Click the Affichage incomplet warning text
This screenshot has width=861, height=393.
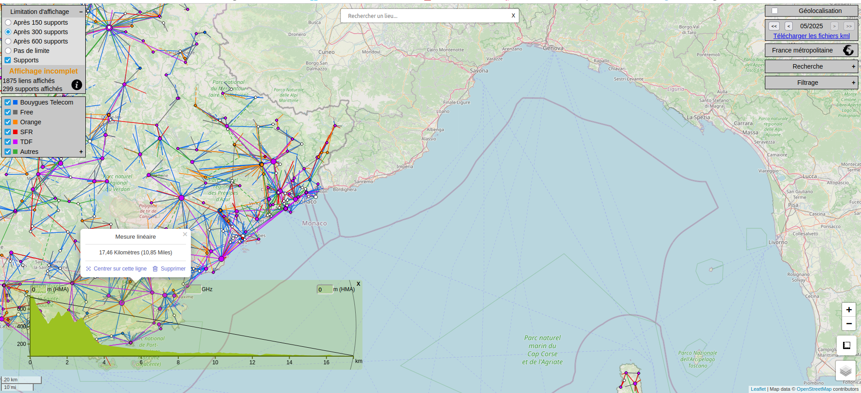[x=44, y=71]
